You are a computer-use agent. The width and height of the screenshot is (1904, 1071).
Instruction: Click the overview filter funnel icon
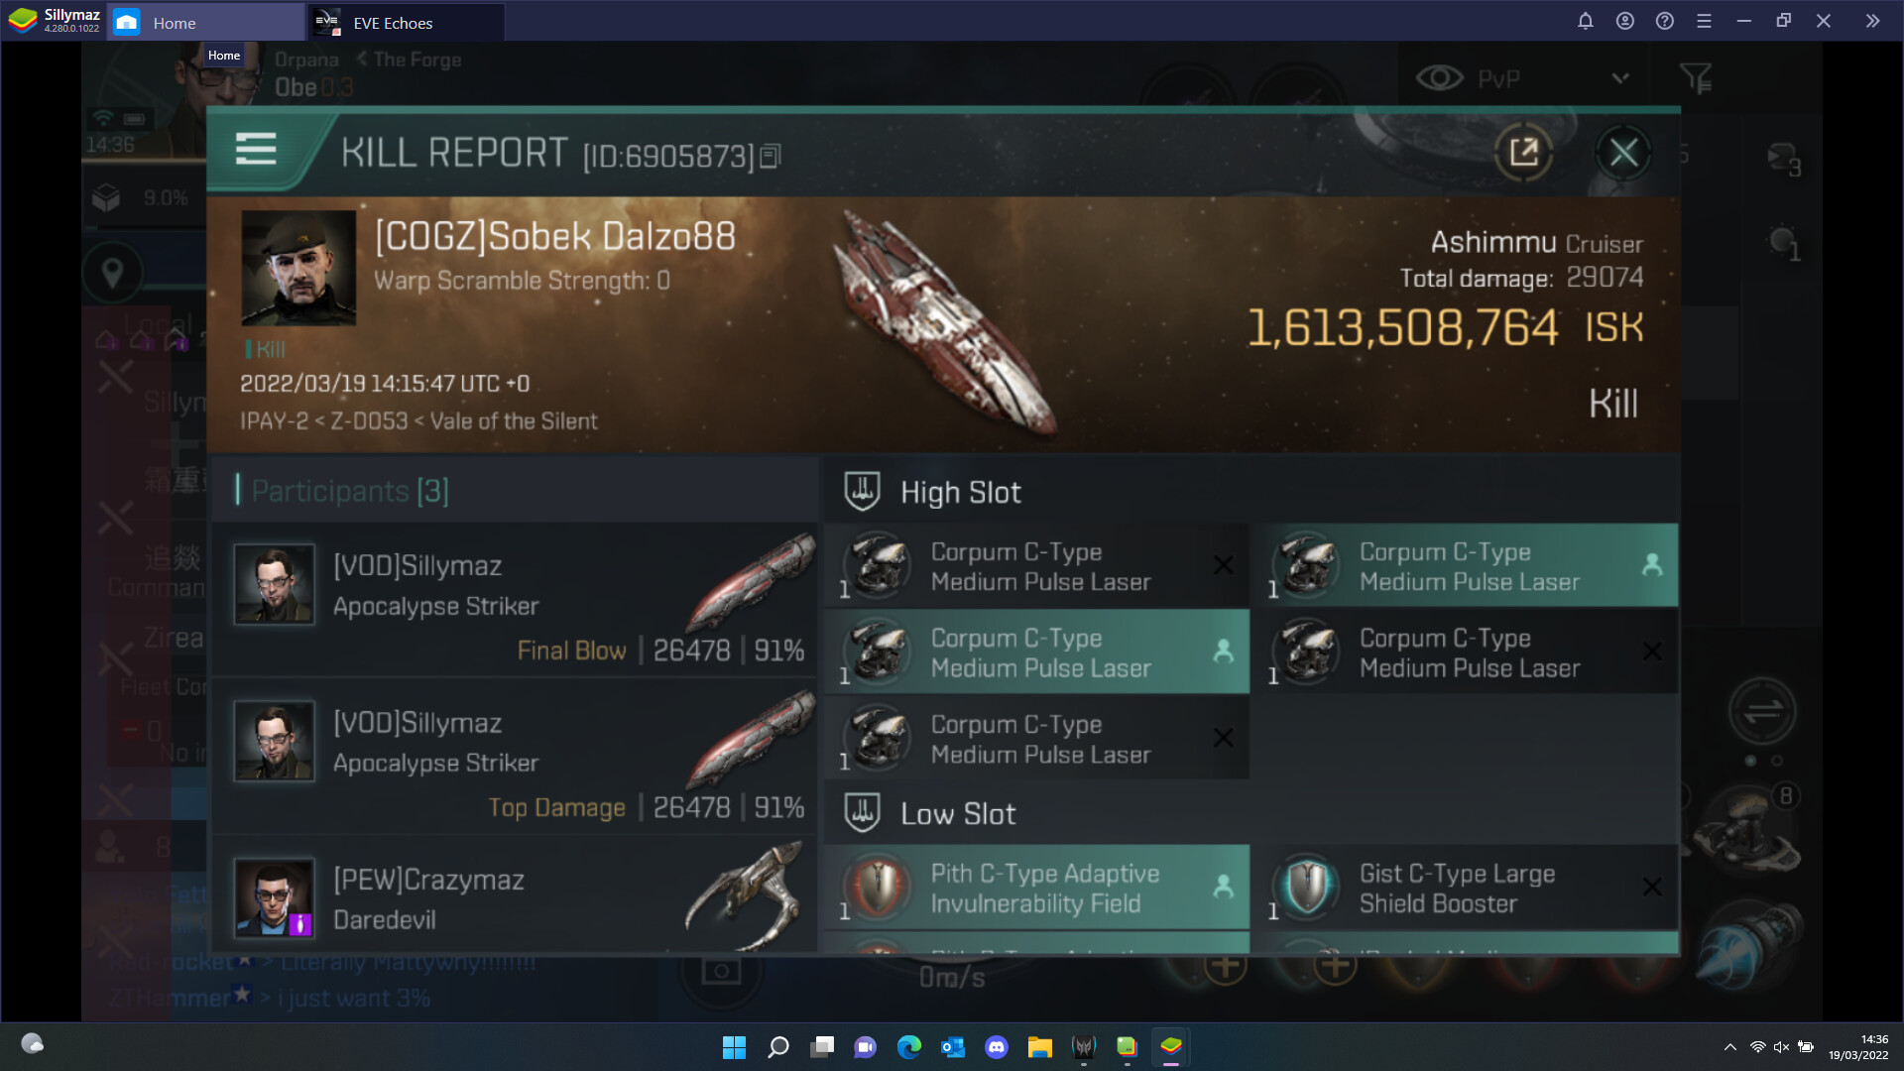1695,78
